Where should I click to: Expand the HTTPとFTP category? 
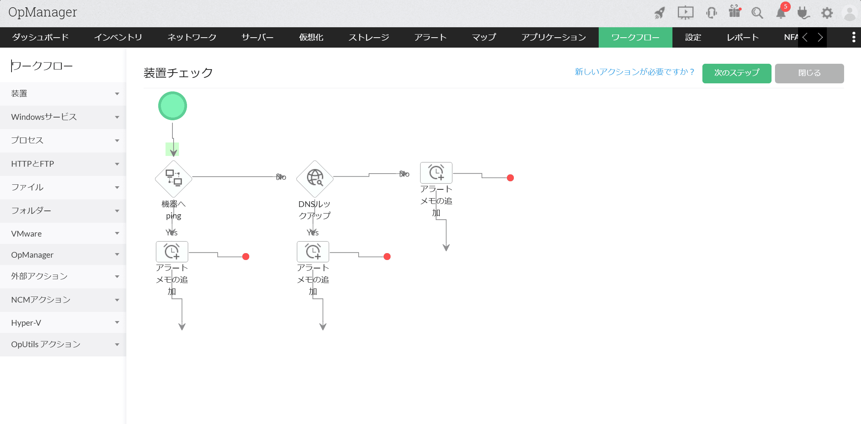[63, 164]
